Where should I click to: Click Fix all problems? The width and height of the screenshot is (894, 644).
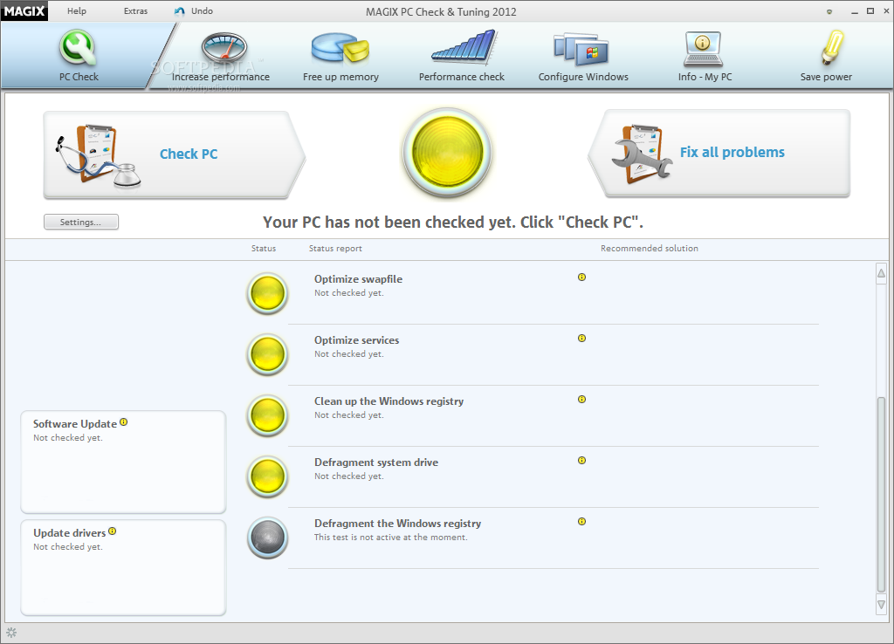[x=719, y=154]
